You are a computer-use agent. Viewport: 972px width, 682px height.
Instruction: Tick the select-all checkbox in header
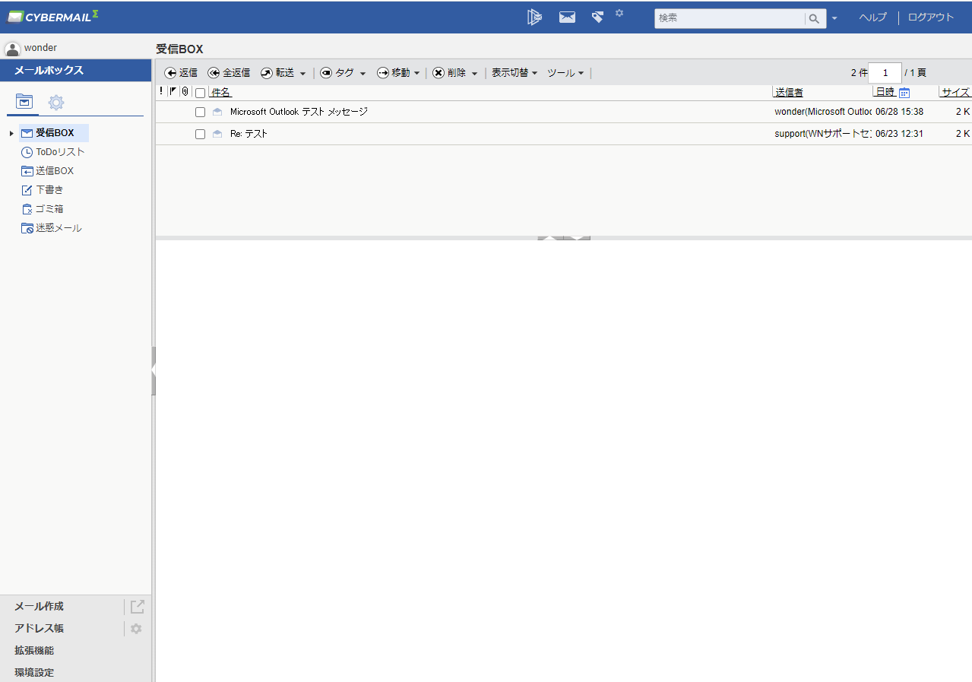201,93
